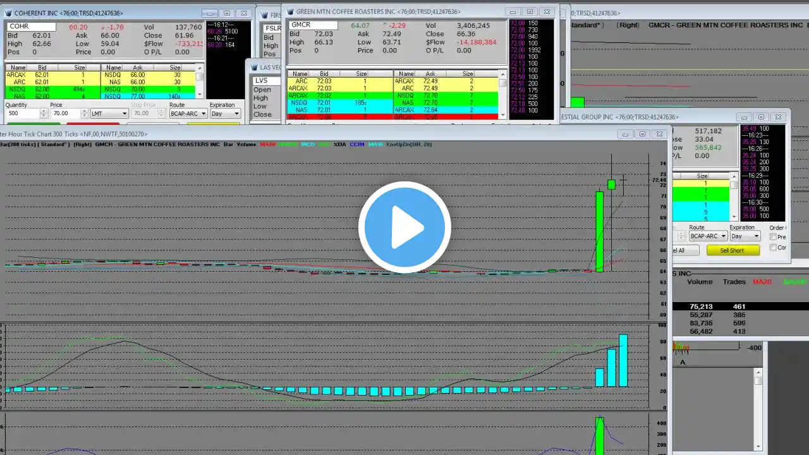Sort by Ask column in COHERENT window
This screenshot has width=809, height=455.
[x=137, y=68]
